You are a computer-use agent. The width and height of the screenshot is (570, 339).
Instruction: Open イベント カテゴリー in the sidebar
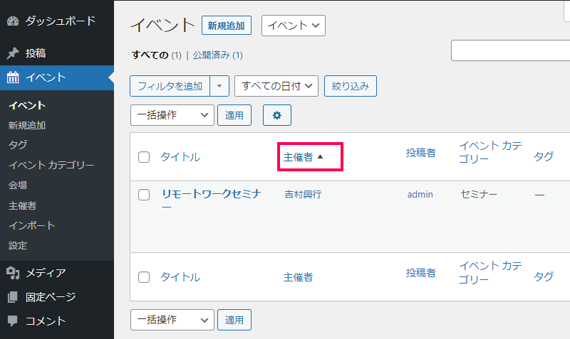[x=51, y=165]
